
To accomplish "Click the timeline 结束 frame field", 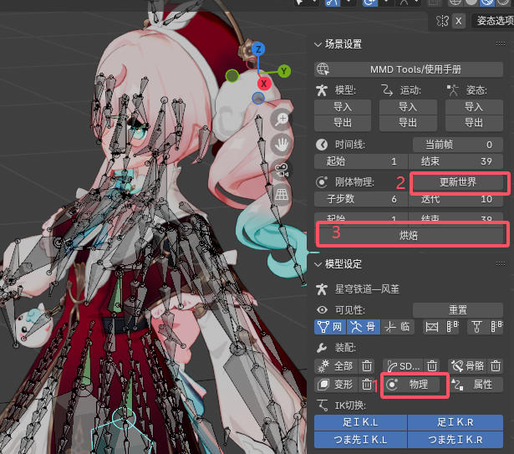I will 456,161.
